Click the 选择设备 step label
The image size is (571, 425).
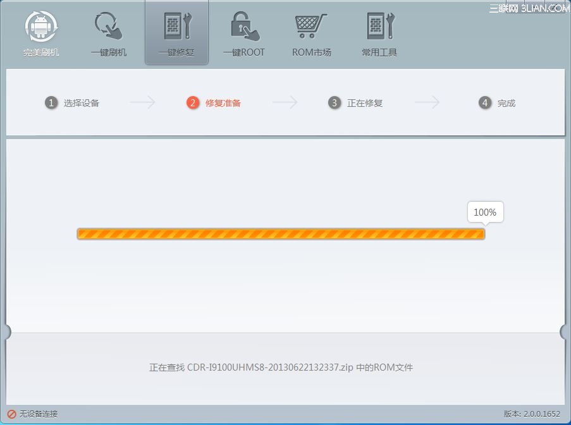[82, 103]
